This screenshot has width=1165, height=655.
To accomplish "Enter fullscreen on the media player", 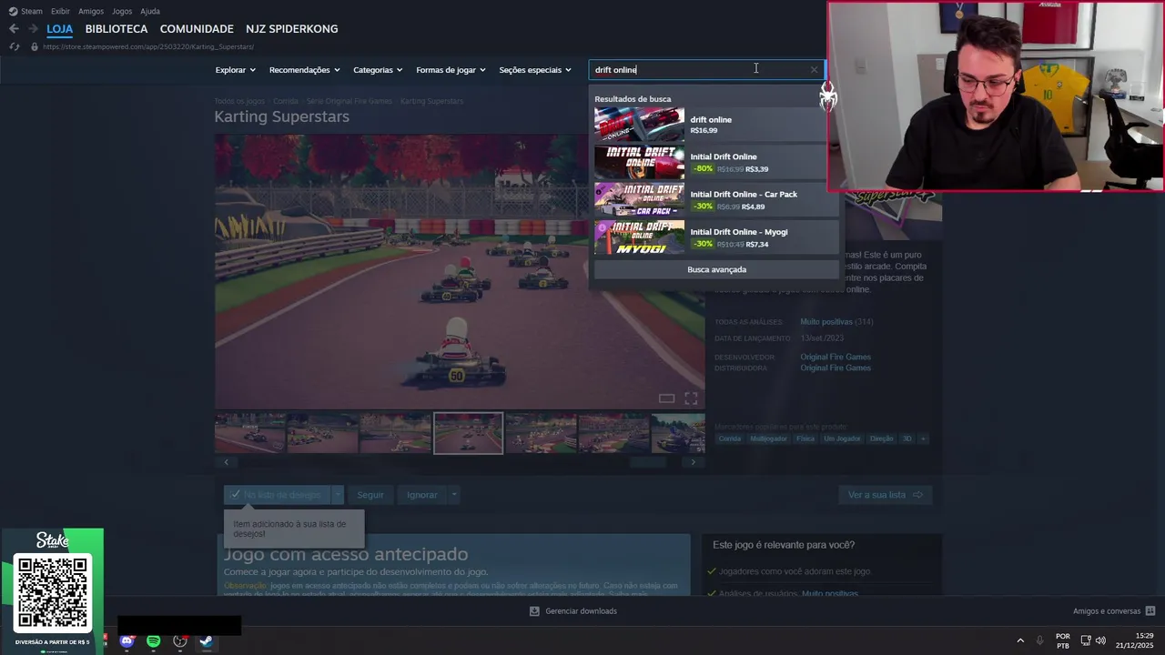I will click(x=691, y=398).
